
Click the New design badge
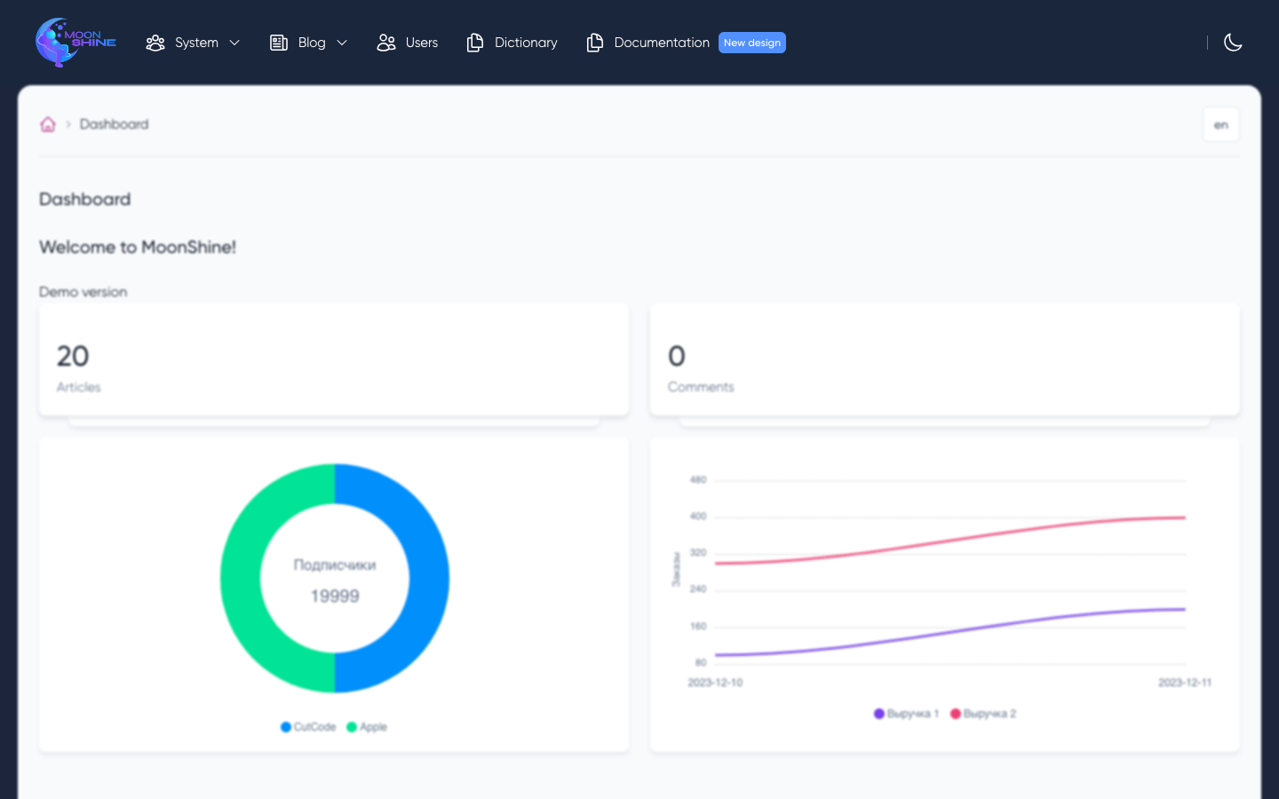point(751,43)
